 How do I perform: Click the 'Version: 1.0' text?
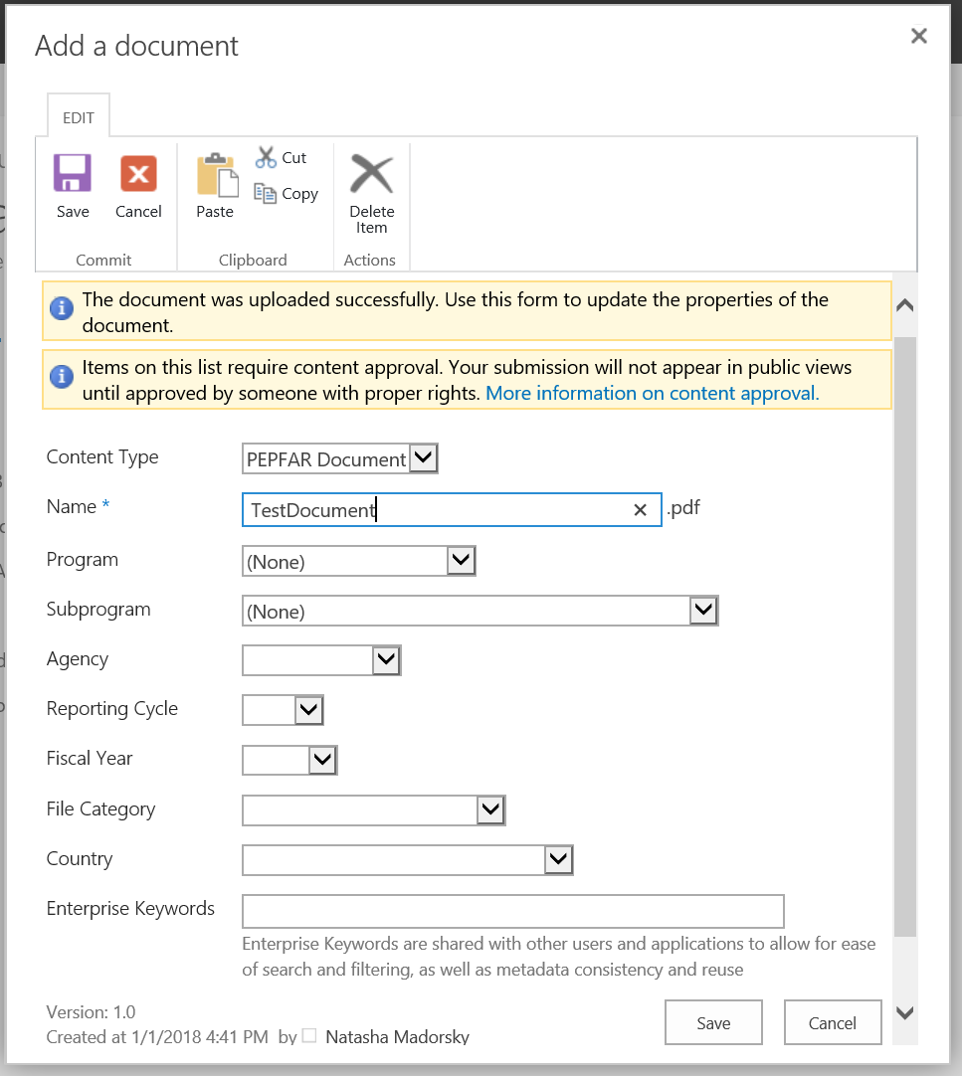[91, 1011]
